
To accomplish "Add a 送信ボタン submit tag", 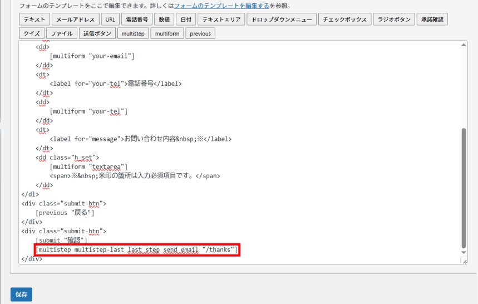I will click(x=97, y=33).
